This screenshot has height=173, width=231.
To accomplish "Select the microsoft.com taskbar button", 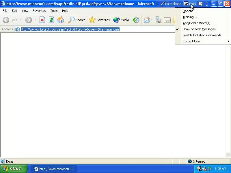I will 54,169.
